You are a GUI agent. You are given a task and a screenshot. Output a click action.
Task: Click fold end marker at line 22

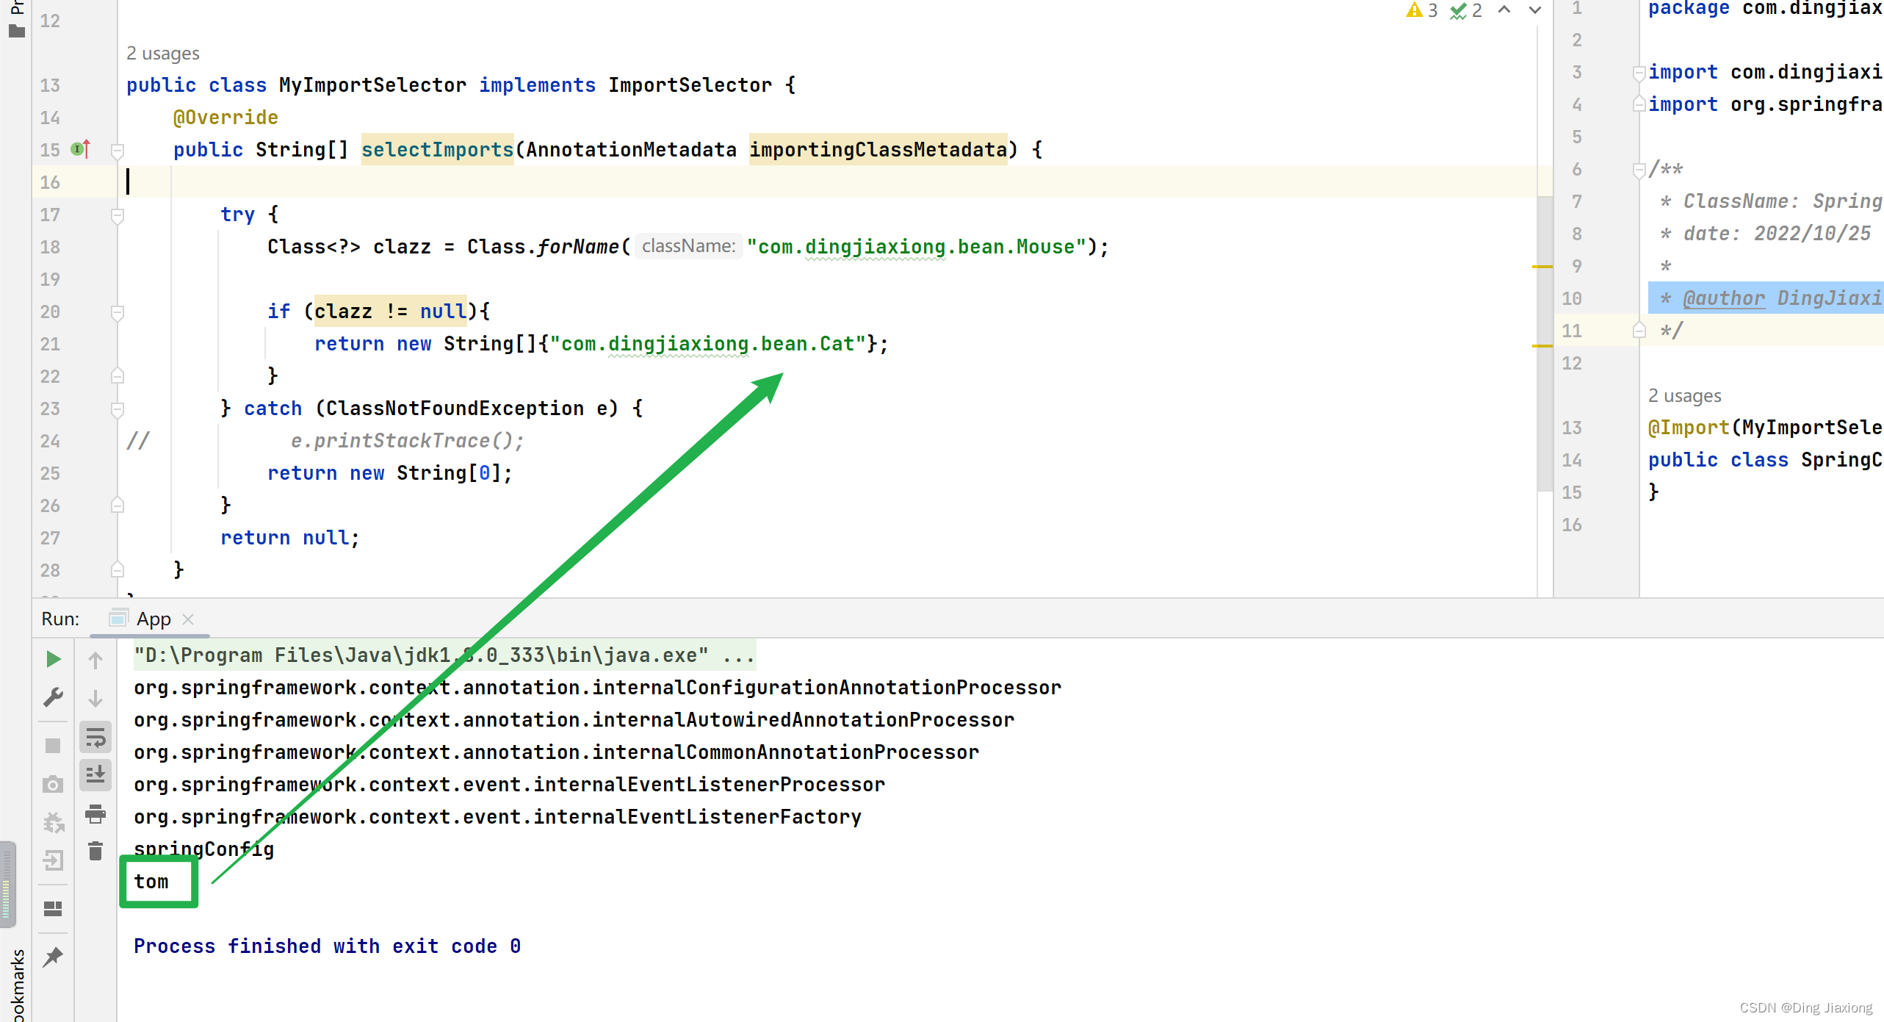pyautogui.click(x=117, y=376)
